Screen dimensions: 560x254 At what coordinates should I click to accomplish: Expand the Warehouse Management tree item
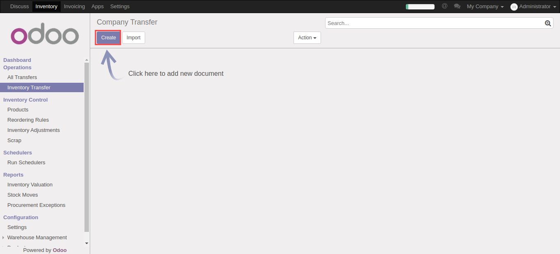(x=4, y=238)
